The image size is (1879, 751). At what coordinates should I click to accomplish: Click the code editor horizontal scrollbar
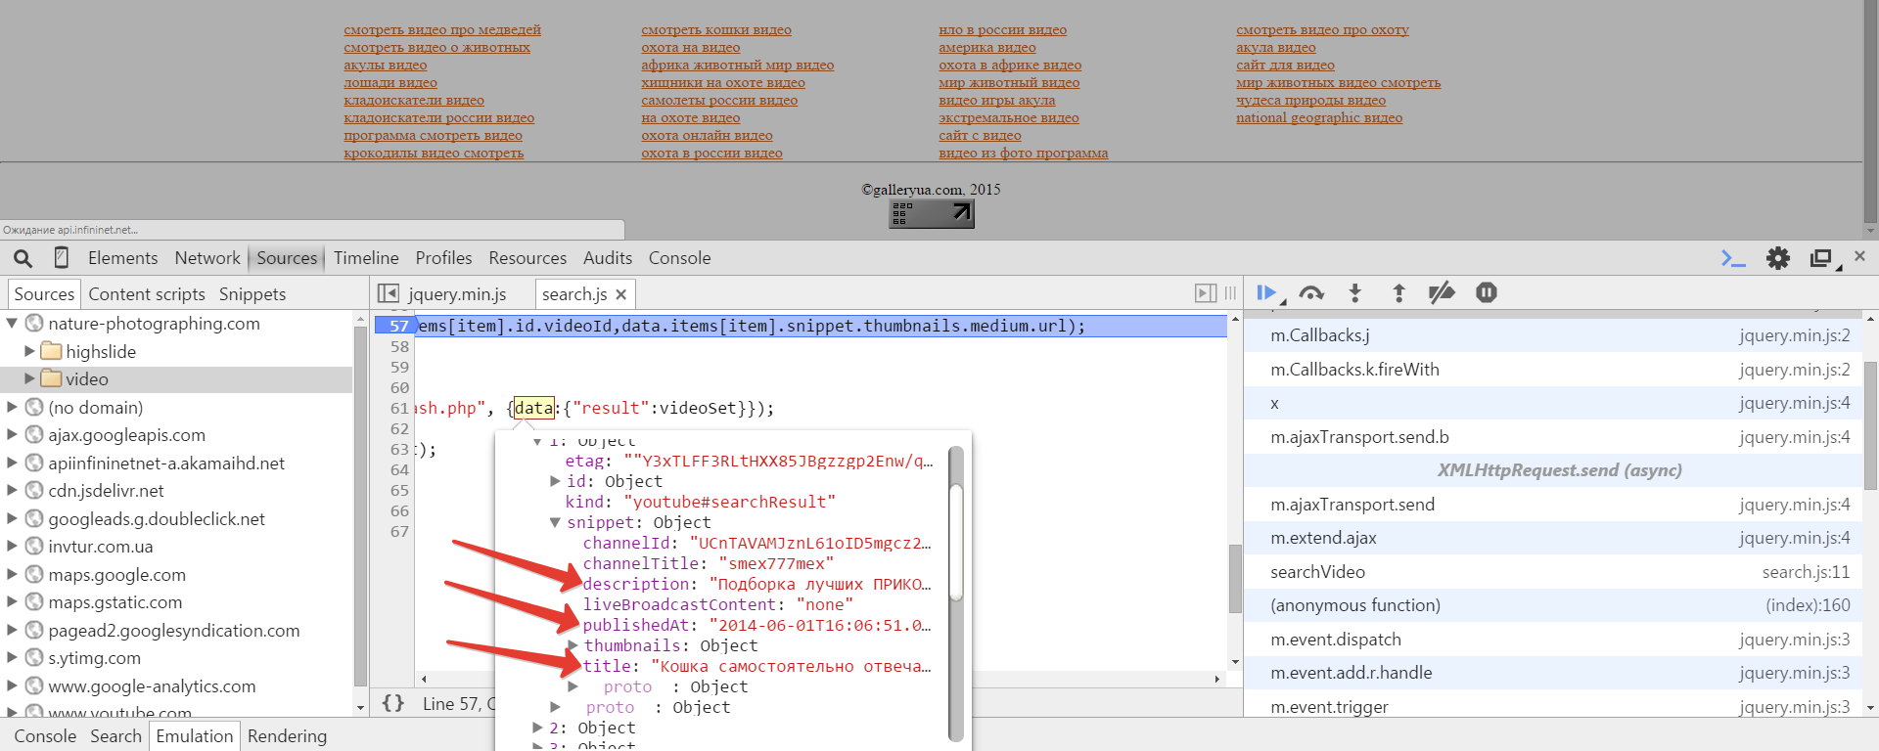click(x=820, y=678)
